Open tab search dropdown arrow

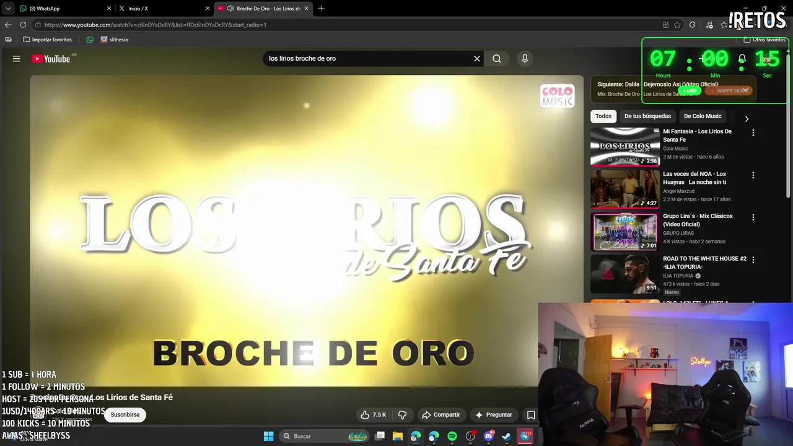8,9
